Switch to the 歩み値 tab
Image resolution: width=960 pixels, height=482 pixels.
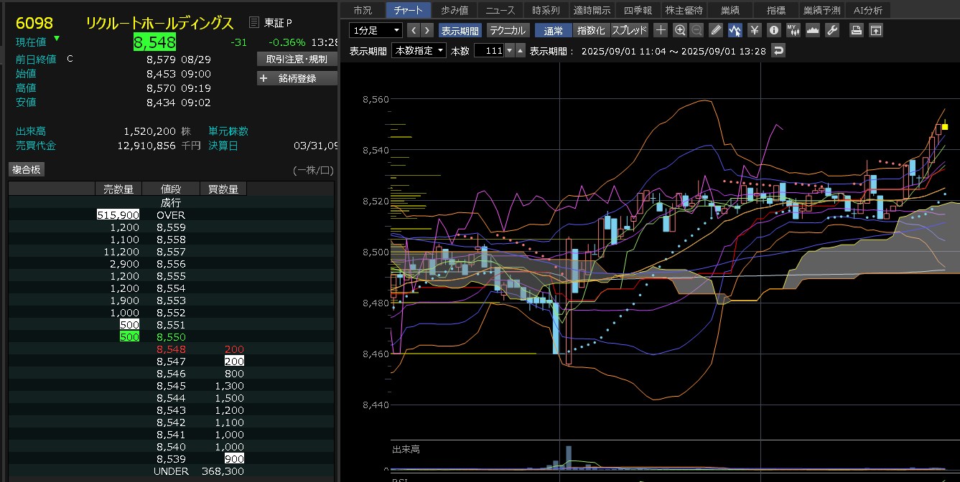(x=455, y=10)
